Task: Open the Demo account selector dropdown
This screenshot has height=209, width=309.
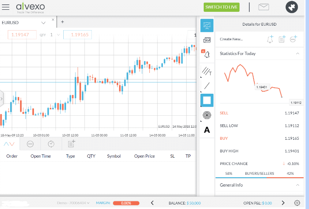Action: click(73, 203)
